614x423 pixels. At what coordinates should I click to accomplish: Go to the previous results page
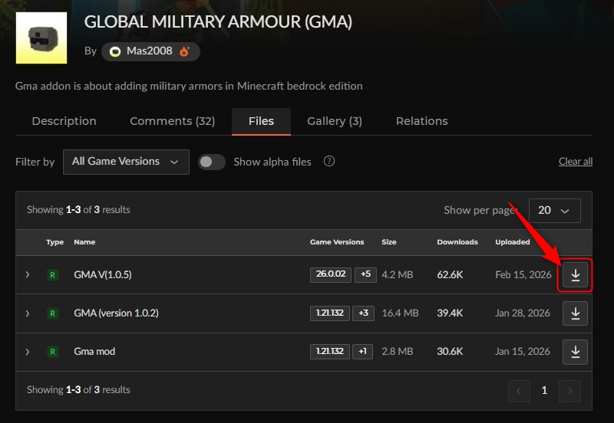point(519,391)
